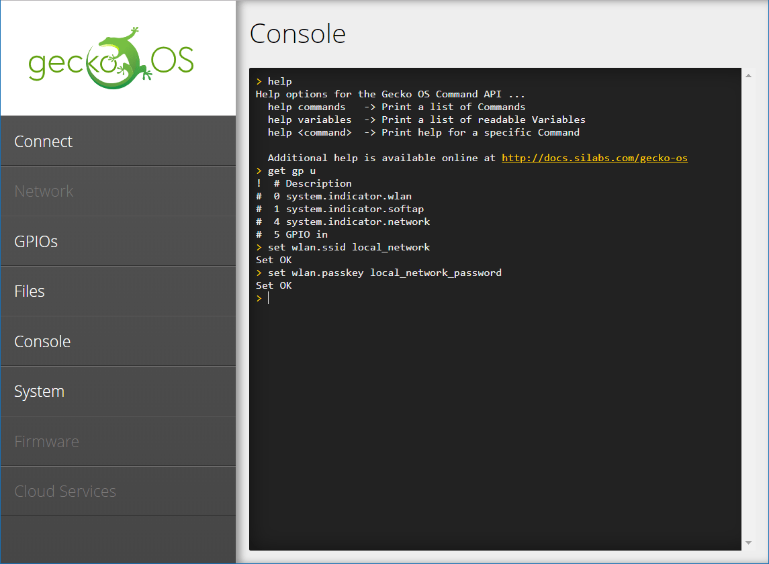Click the '> help' command line
Screen dimensions: 769x564
tap(273, 81)
